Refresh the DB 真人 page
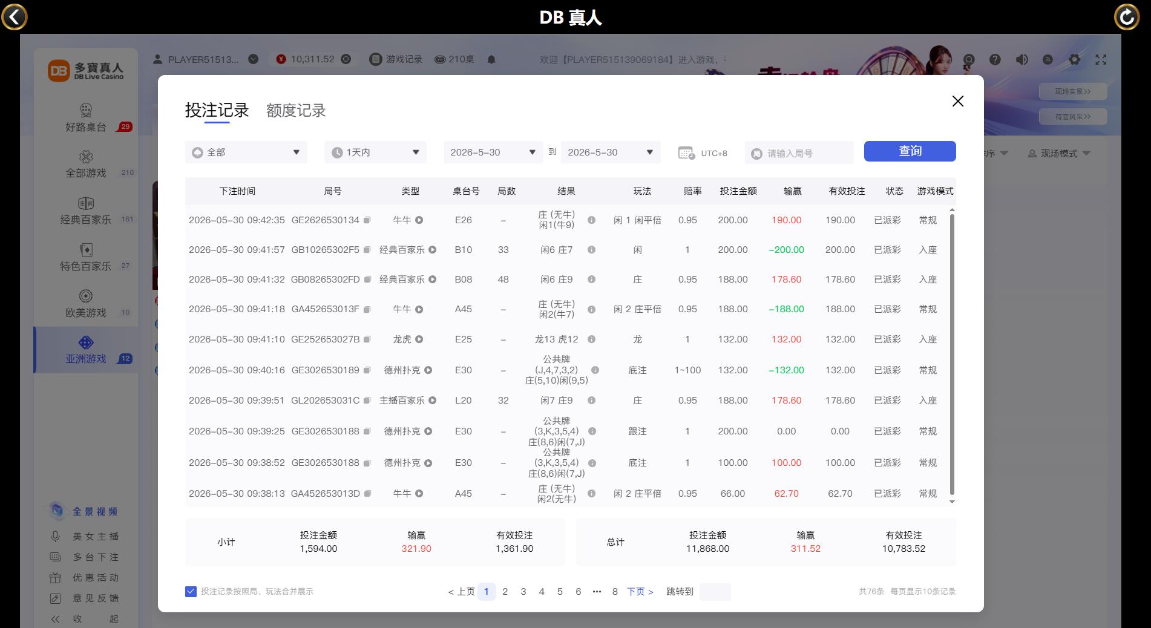The width and height of the screenshot is (1151, 628). click(x=1127, y=16)
